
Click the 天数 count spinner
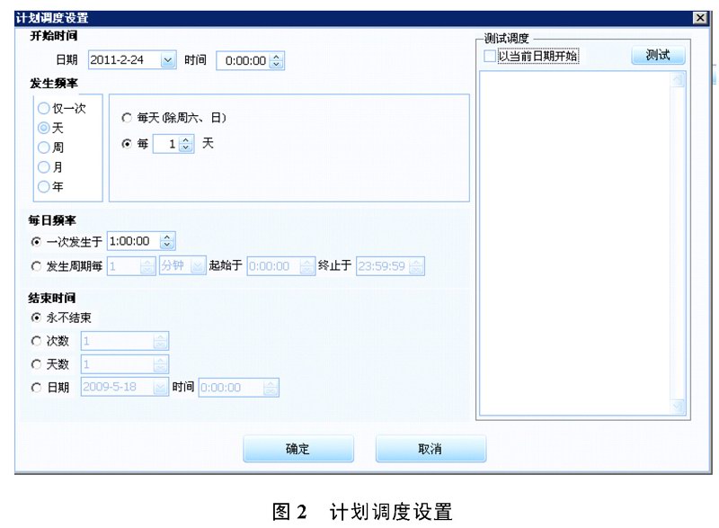point(160,364)
